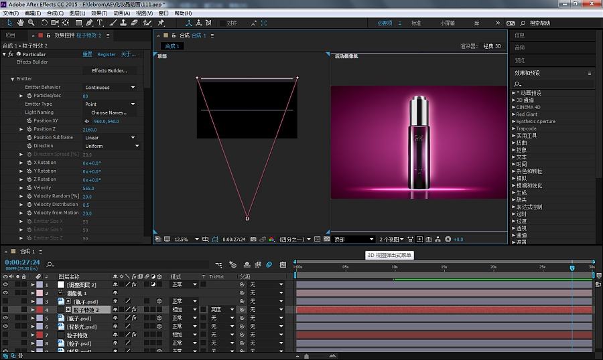This screenshot has width=603, height=360.
Task: Toggle the Position XY stopwatch
Action: point(29,120)
